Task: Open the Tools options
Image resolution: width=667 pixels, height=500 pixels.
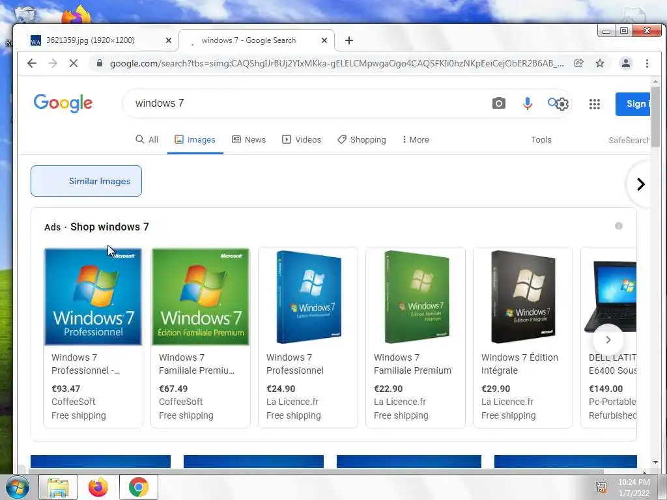Action: click(x=541, y=139)
